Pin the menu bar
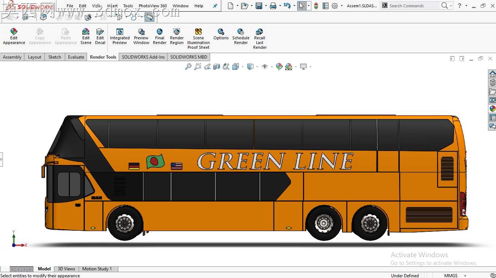Screen dimensions: 496x278 [x=215, y=6]
